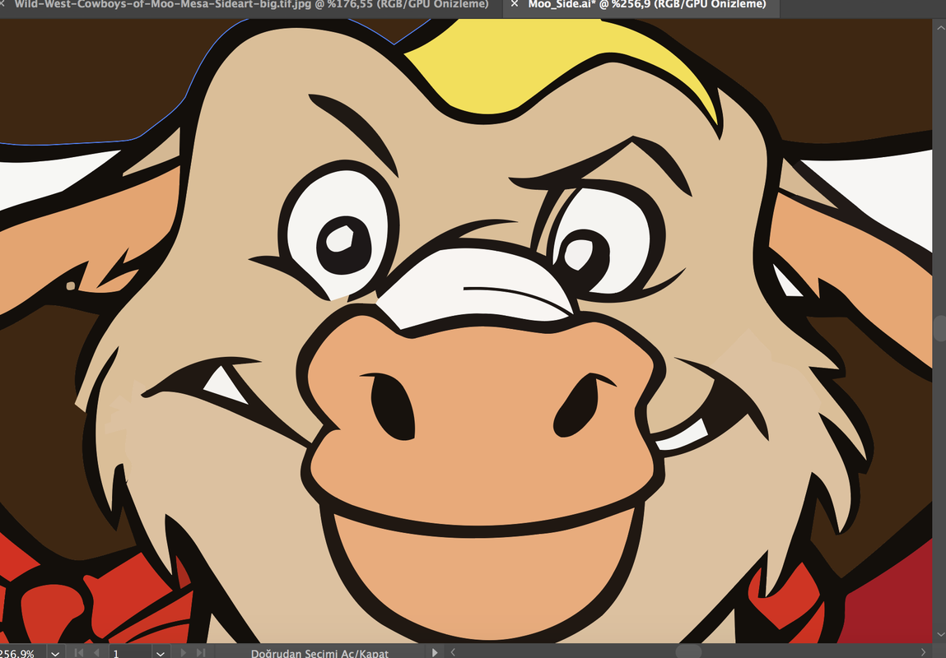Click the artboard number field showing 1

pyautogui.click(x=130, y=653)
